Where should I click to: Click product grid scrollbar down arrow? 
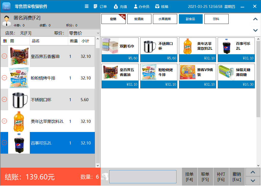tap(258, 166)
